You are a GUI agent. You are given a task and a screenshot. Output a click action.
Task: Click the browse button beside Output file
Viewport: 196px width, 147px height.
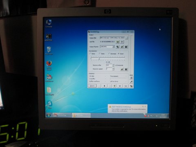(127, 38)
